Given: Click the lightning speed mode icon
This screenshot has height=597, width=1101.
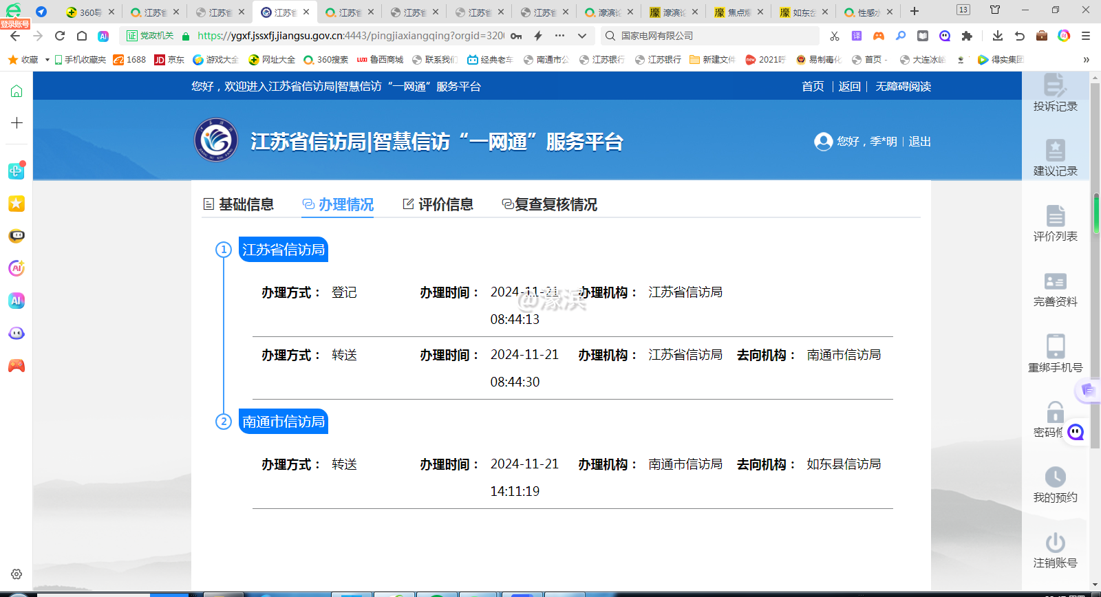Looking at the screenshot, I should tap(538, 36).
